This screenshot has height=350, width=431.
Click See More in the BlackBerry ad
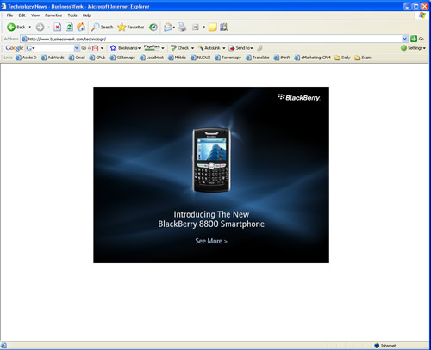[x=211, y=241]
